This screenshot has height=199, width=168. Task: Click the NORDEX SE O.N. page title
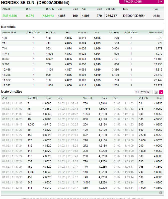pos(35,3)
